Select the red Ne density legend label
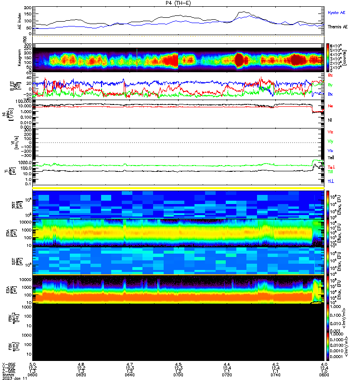The image size is (361, 385). point(330,106)
